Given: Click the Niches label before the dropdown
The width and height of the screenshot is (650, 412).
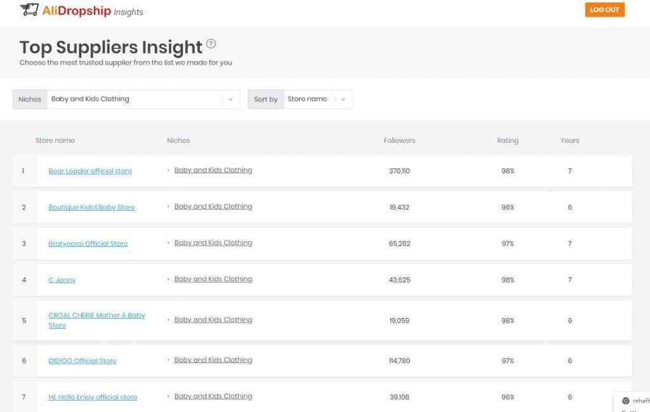Looking at the screenshot, I should coord(30,99).
